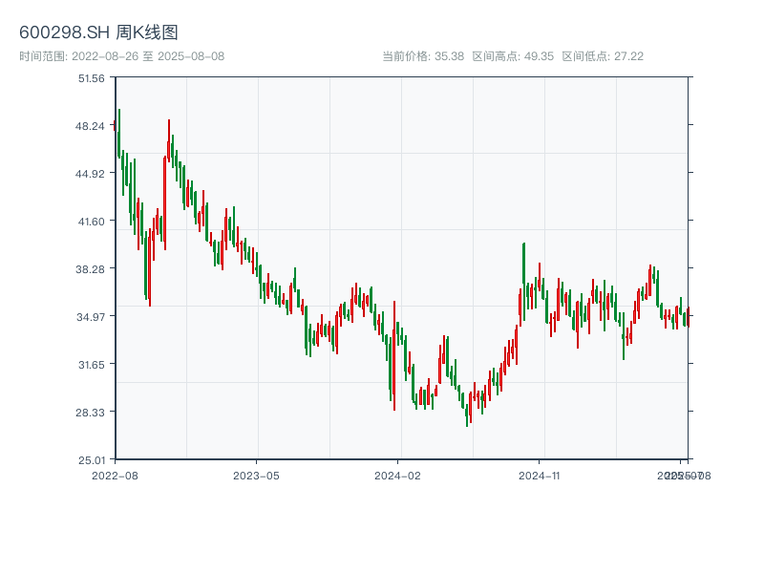Viewport: 764px width, 573px height.
Task: Click the 44.92 y-axis tick
Action: click(x=92, y=174)
